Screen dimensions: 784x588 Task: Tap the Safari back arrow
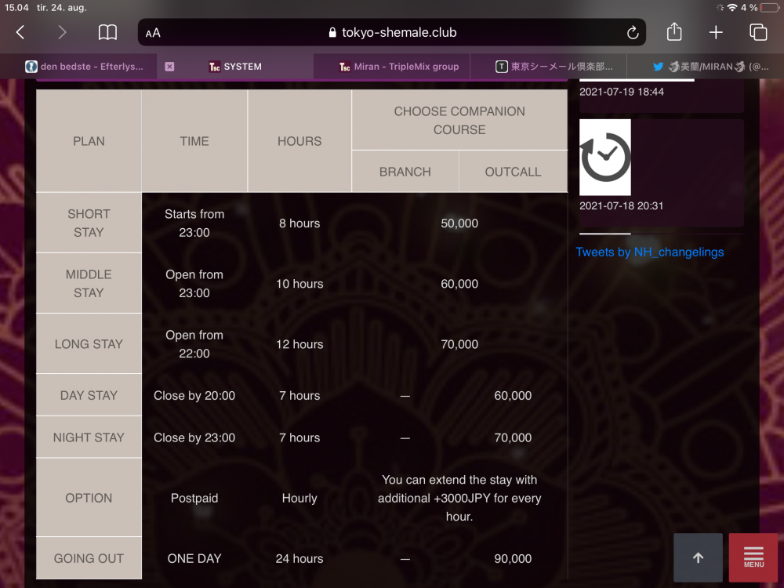point(20,32)
